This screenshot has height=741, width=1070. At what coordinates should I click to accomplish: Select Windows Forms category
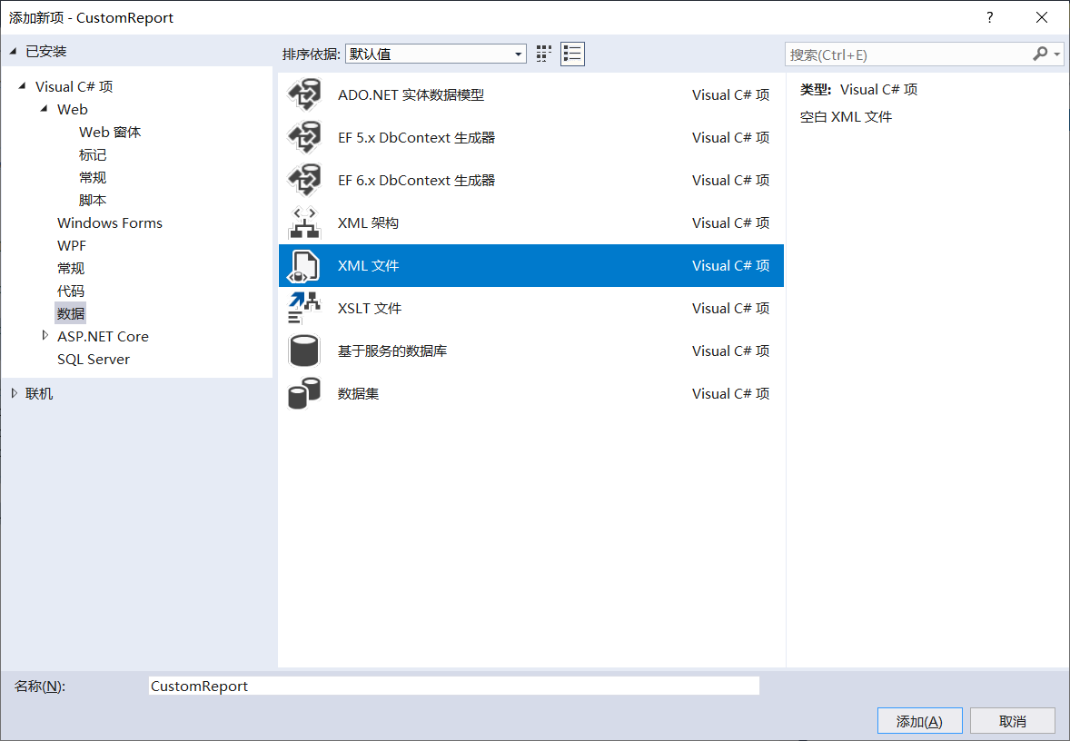(x=110, y=222)
